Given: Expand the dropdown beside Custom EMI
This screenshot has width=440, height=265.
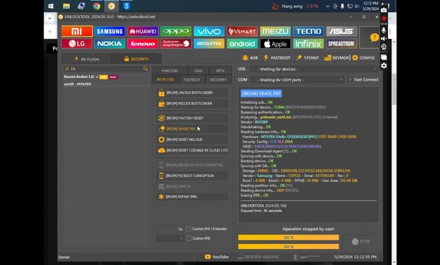Looking at the screenshot, I should [182, 238].
